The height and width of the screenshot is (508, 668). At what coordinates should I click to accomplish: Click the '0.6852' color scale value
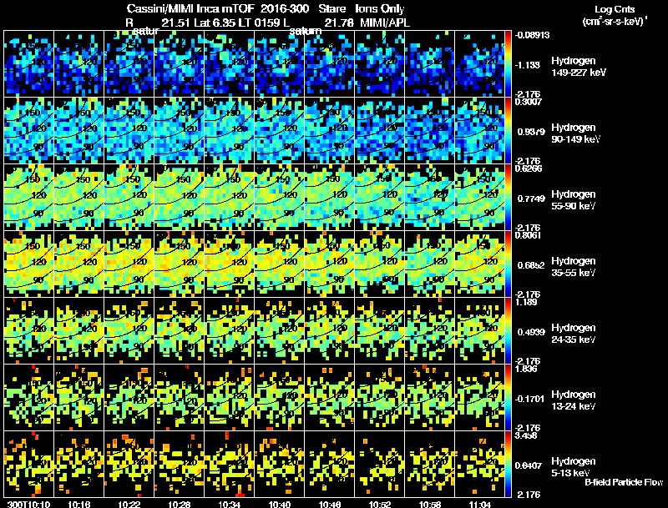(531, 265)
